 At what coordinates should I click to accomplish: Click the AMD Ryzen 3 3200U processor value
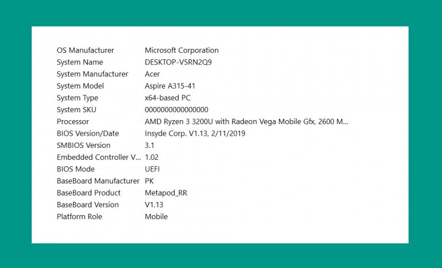coord(246,121)
